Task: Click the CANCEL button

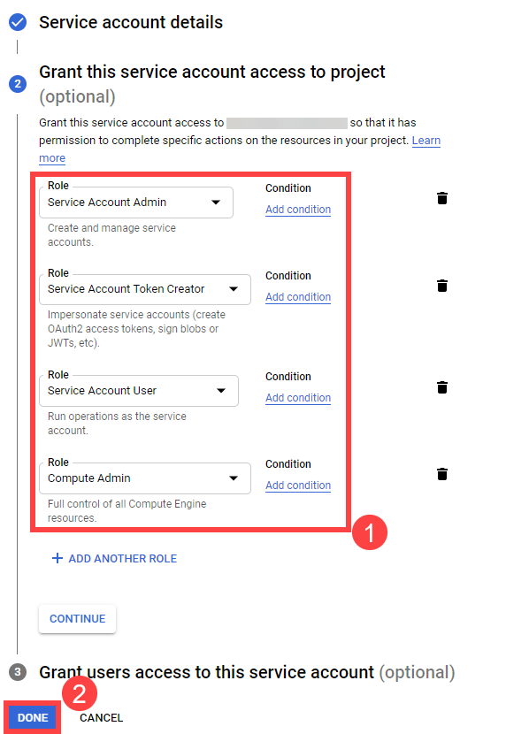Action: [x=101, y=717]
